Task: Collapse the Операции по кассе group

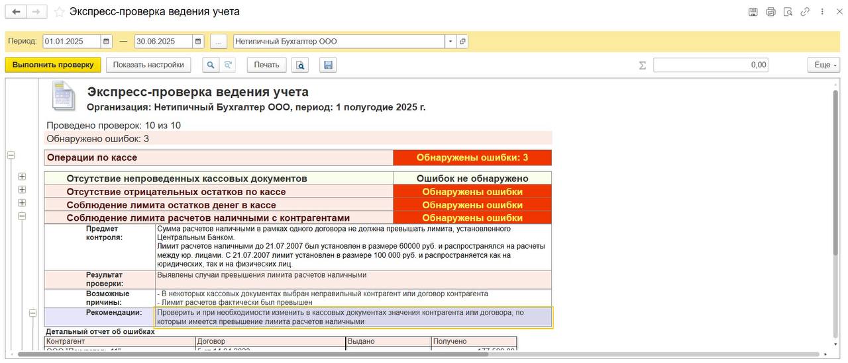Action: pos(11,155)
